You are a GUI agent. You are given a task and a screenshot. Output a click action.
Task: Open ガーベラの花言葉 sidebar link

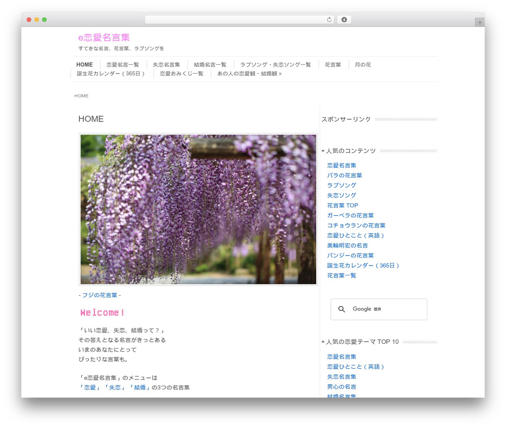pos(350,216)
